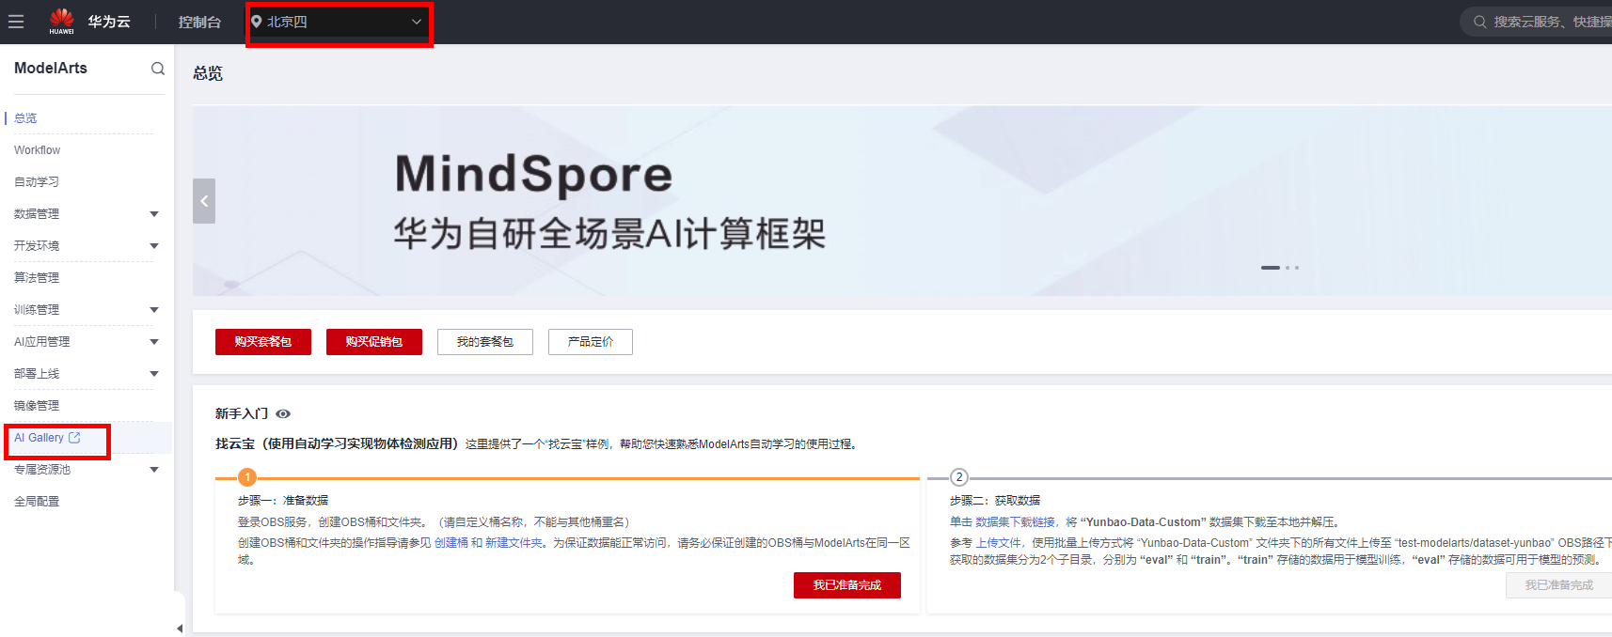Viewport: 1612px width, 637px height.
Task: Open the 数据管理 sidebar item
Action: pos(37,214)
